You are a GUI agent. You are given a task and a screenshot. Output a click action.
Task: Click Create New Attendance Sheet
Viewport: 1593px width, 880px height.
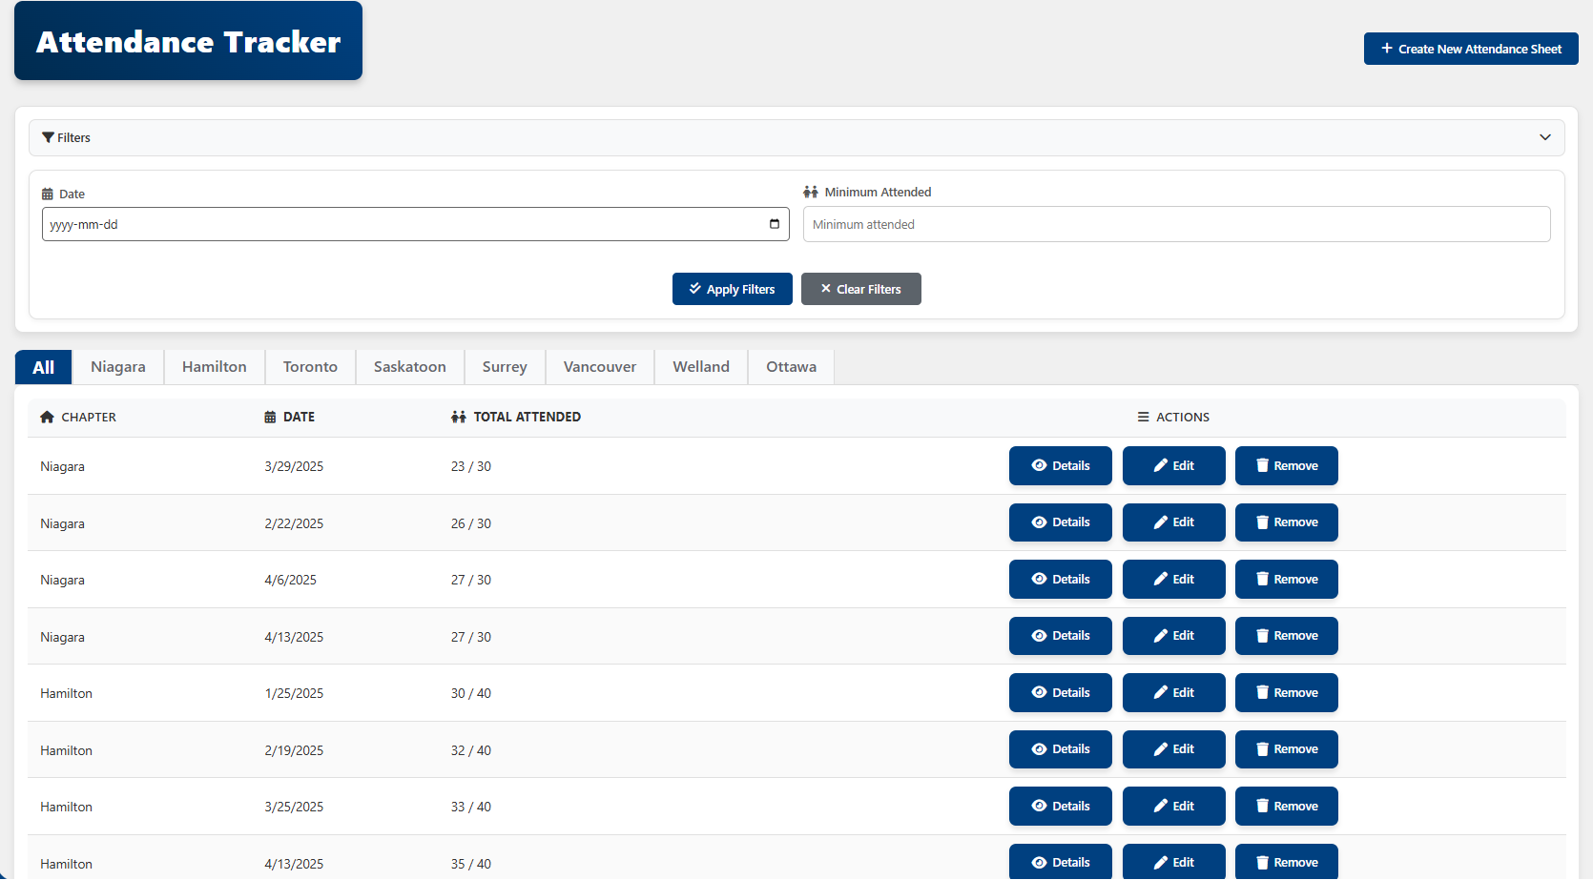1470,49
